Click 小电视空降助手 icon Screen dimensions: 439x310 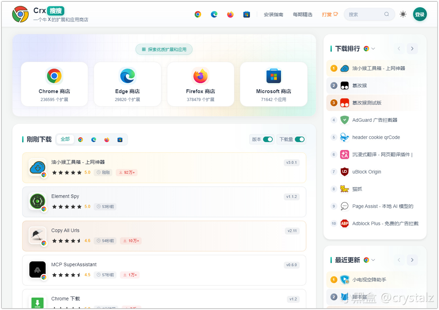[x=345, y=280]
